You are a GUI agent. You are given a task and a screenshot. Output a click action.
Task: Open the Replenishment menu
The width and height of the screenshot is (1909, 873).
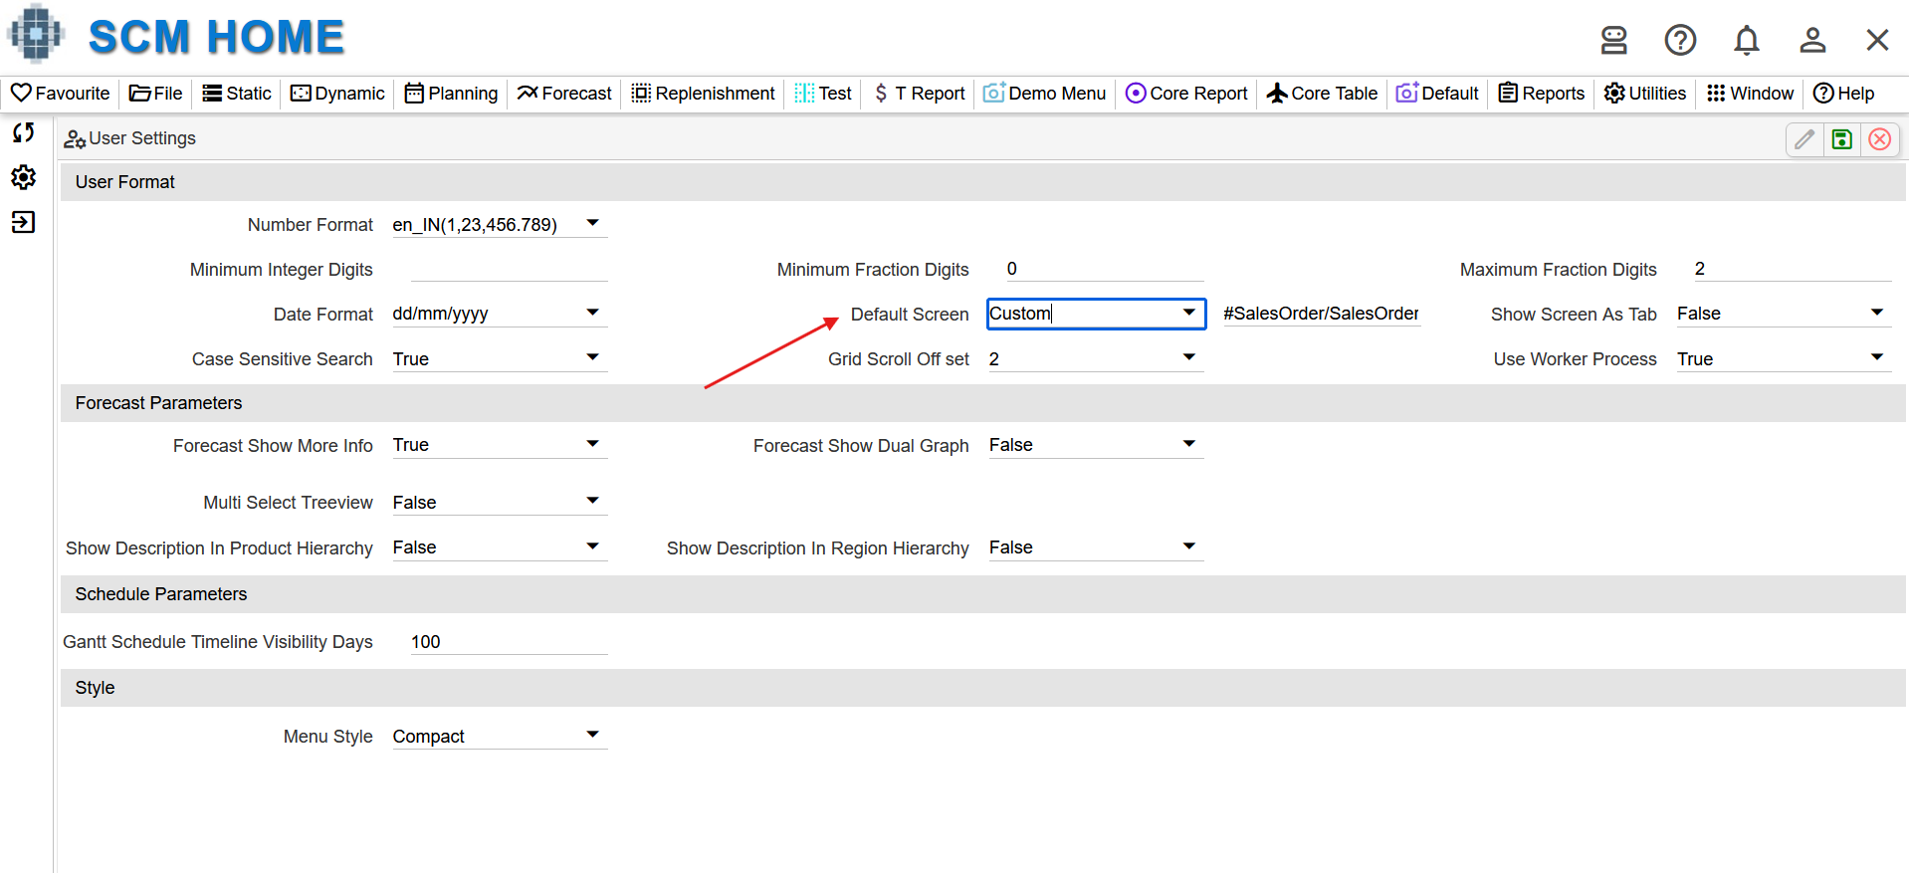(x=703, y=94)
